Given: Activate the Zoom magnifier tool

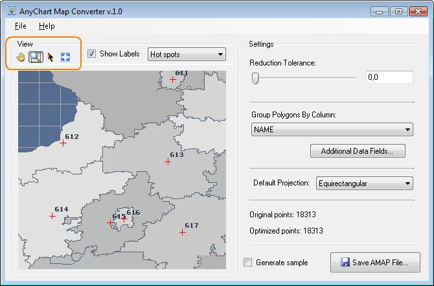Looking at the screenshot, I should click(x=36, y=56).
